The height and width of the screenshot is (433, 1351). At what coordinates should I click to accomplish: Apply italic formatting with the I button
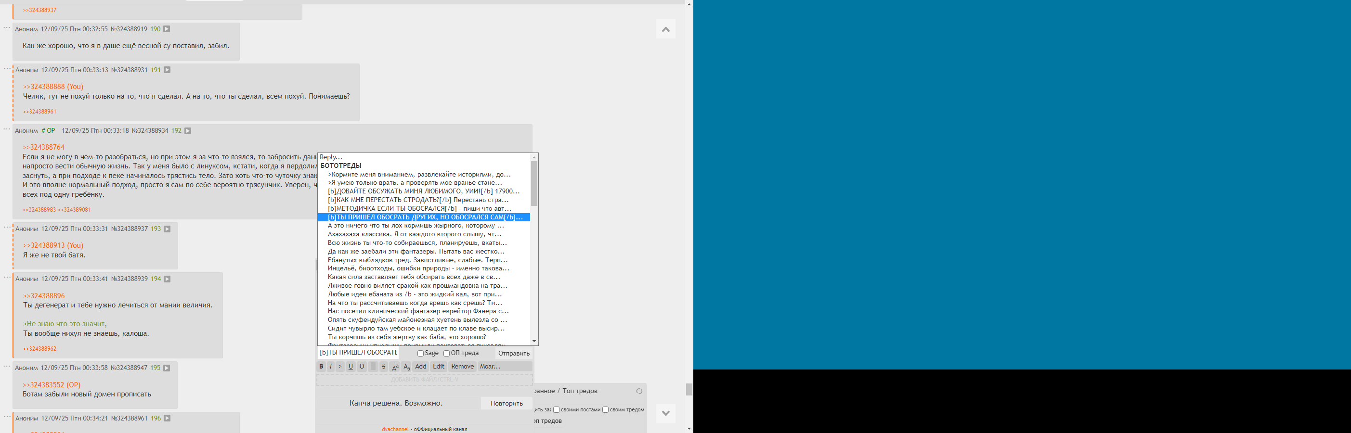[330, 367]
